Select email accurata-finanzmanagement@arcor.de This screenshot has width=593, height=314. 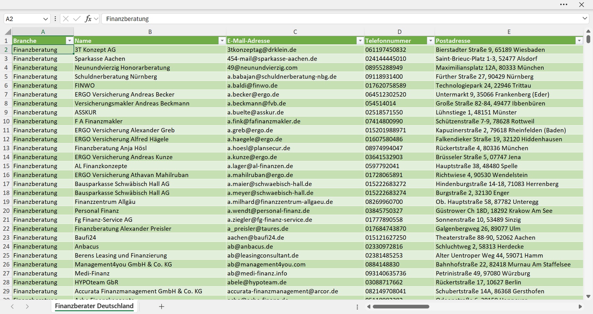(x=295, y=291)
